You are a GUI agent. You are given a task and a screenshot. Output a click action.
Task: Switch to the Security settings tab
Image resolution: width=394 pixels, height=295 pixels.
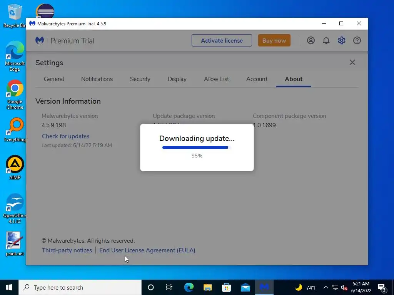tap(140, 79)
